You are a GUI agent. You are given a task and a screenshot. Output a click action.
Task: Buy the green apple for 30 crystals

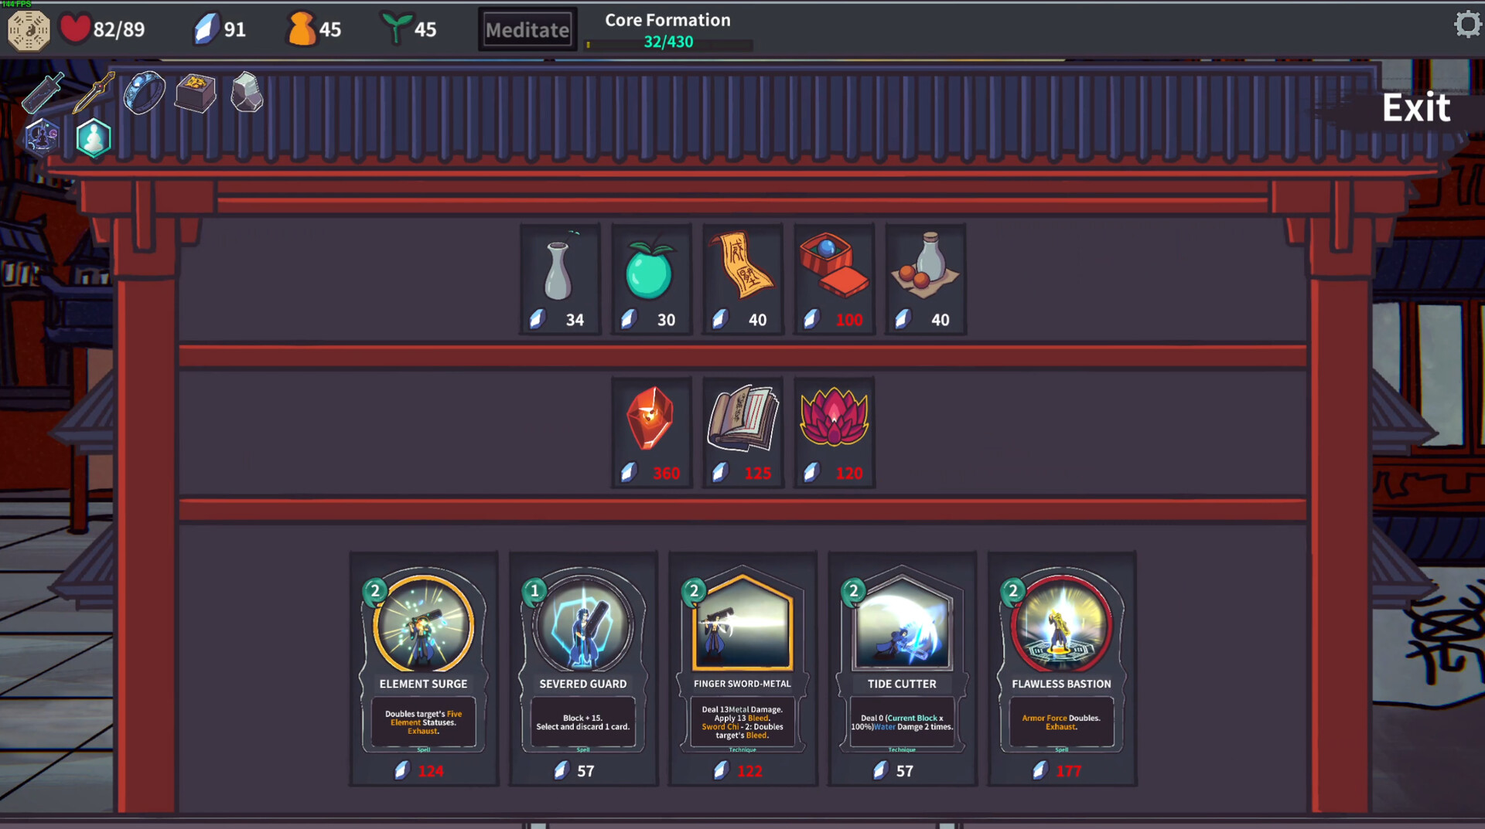coord(651,270)
